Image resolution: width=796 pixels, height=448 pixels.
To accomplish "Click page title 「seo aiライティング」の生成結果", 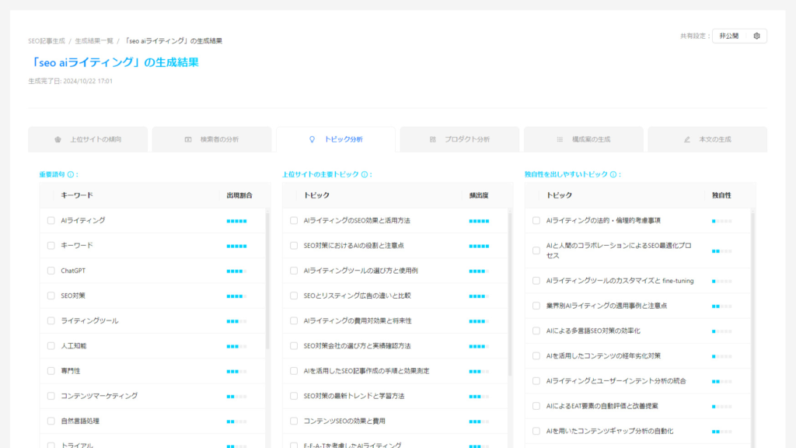I will pos(113,62).
